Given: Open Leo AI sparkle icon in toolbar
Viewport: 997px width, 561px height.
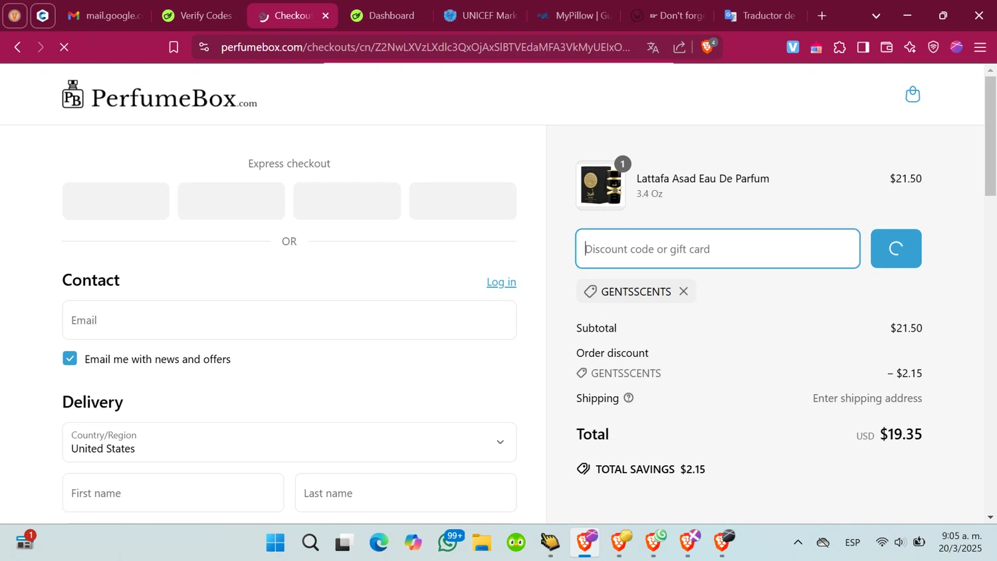Looking at the screenshot, I should (910, 47).
